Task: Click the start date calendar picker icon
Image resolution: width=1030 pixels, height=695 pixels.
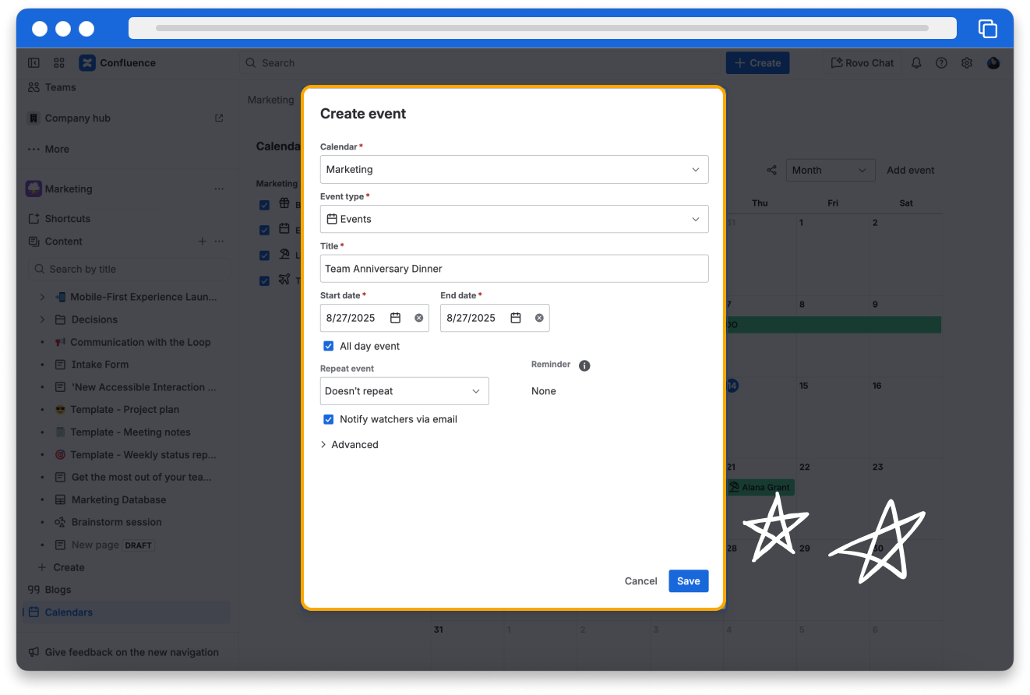Action: tap(395, 318)
